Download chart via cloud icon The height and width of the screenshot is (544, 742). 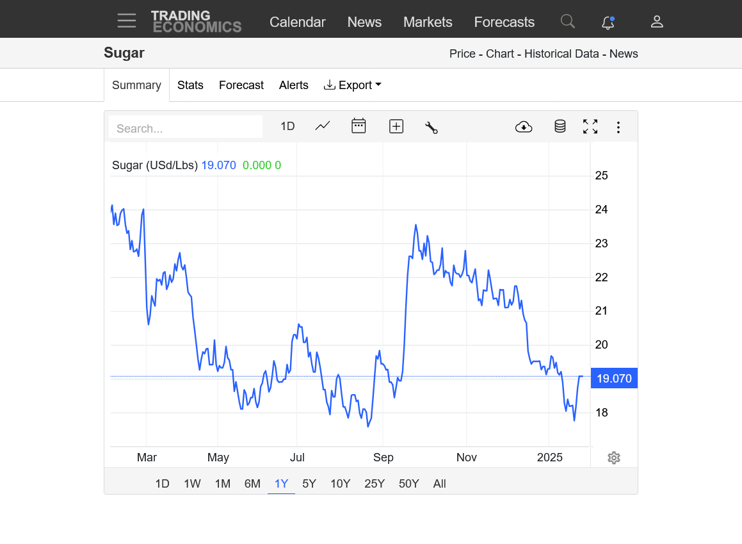524,127
